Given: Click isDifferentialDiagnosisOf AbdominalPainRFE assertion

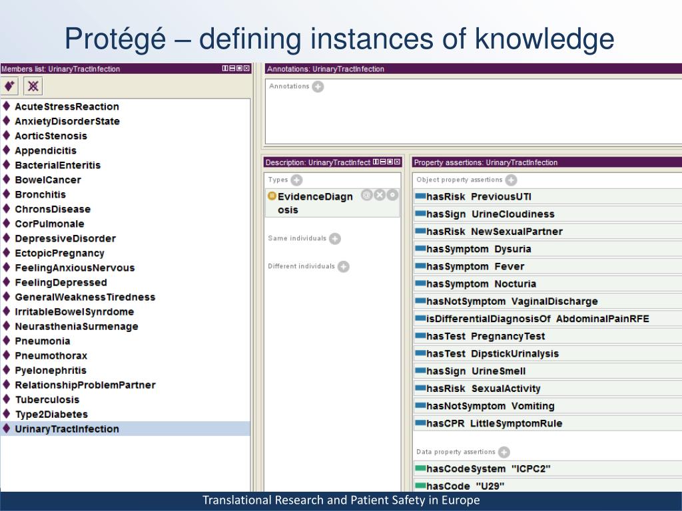Looking at the screenshot, I should [548, 319].
